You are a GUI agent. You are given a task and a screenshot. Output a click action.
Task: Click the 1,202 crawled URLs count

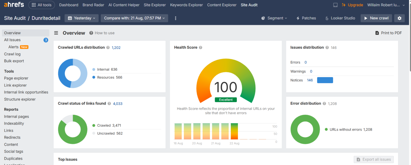pyautogui.click(x=116, y=48)
